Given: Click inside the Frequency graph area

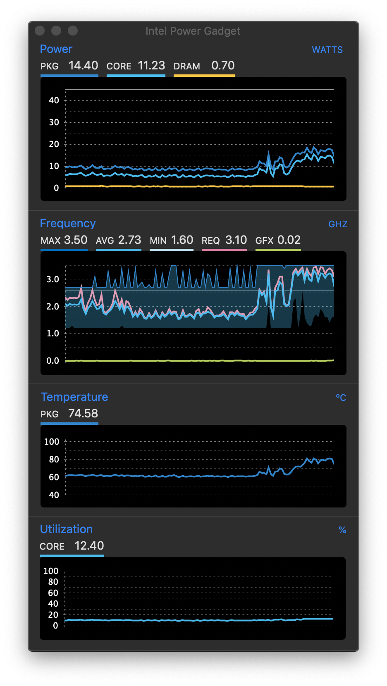Looking at the screenshot, I should pyautogui.click(x=193, y=313).
